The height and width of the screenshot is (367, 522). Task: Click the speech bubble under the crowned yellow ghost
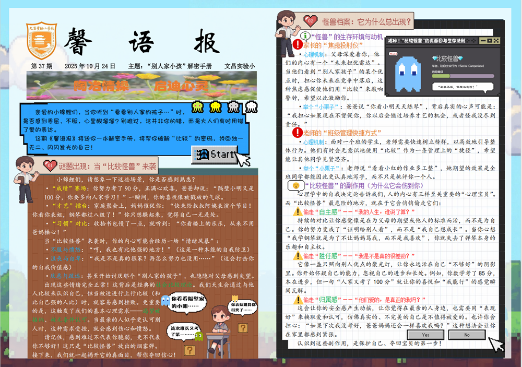pyautogui.click(x=243, y=307)
